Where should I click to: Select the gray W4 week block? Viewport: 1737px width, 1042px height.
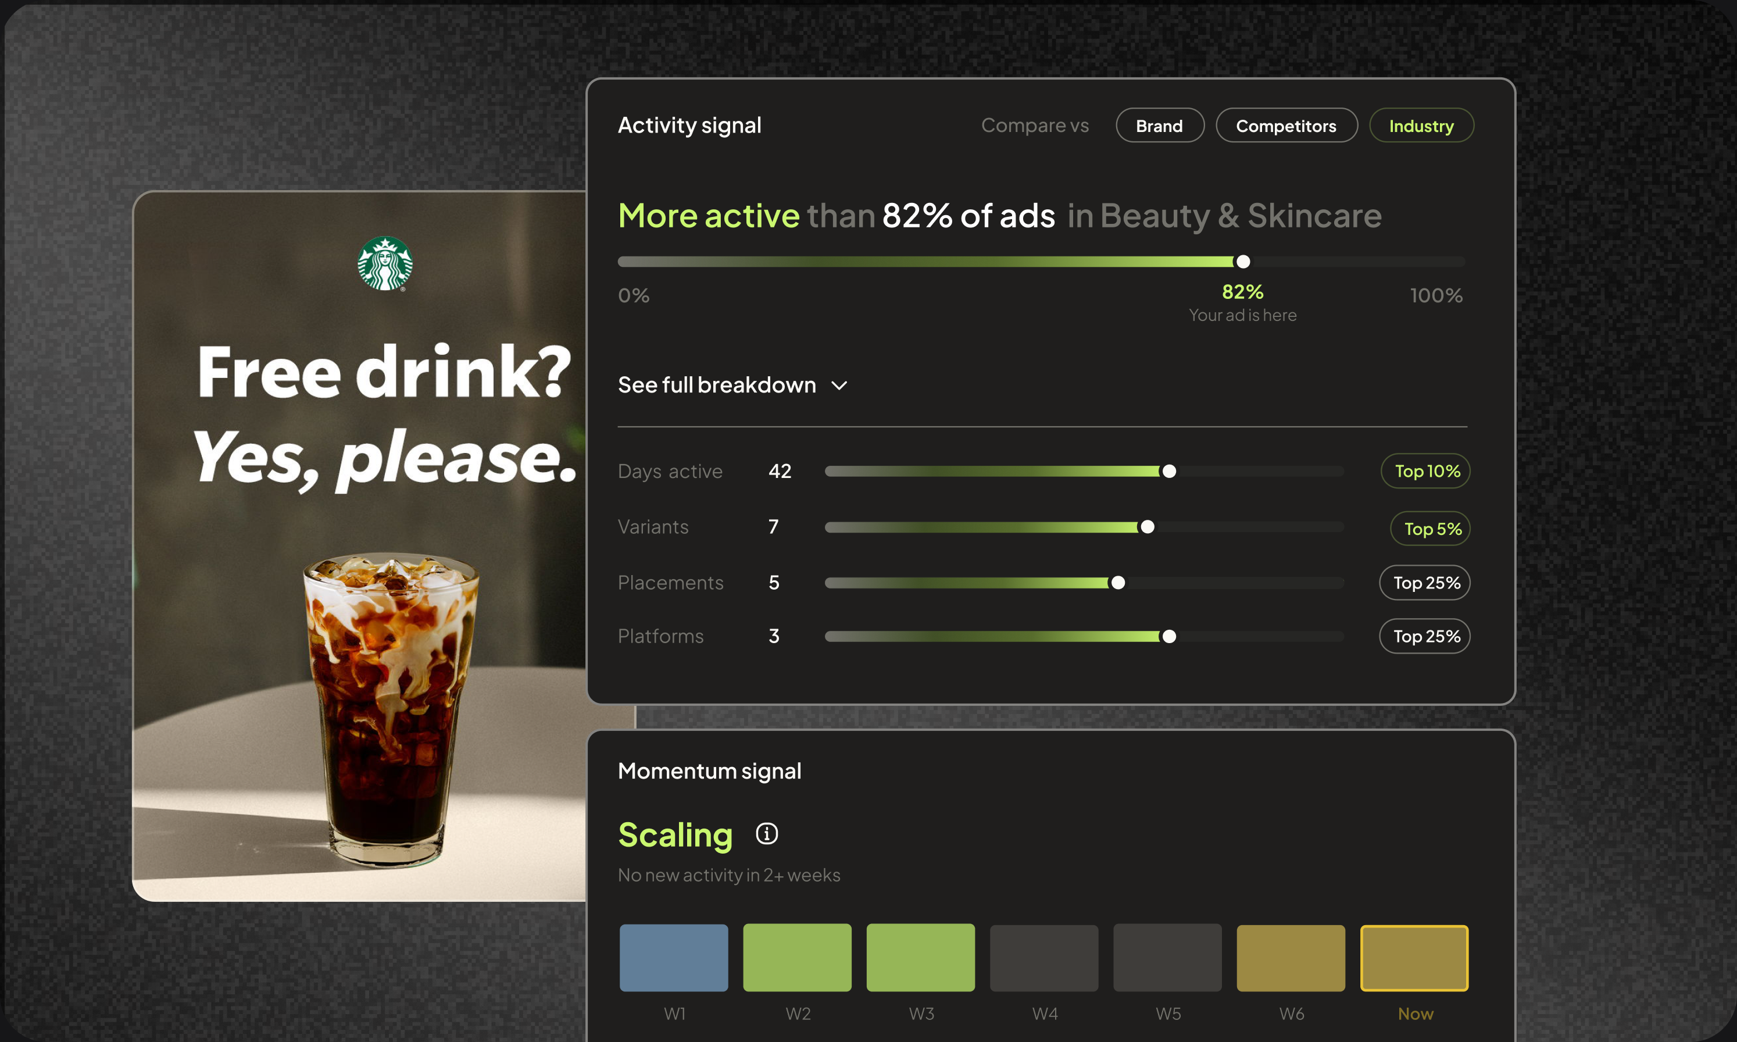point(1044,958)
